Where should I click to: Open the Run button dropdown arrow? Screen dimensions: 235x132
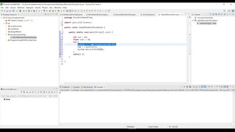pos(31,11)
